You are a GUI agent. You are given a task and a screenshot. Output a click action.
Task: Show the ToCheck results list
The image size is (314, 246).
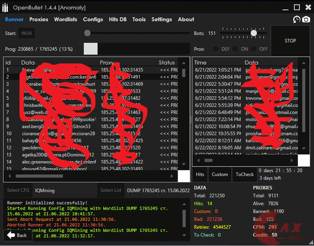click(245, 174)
